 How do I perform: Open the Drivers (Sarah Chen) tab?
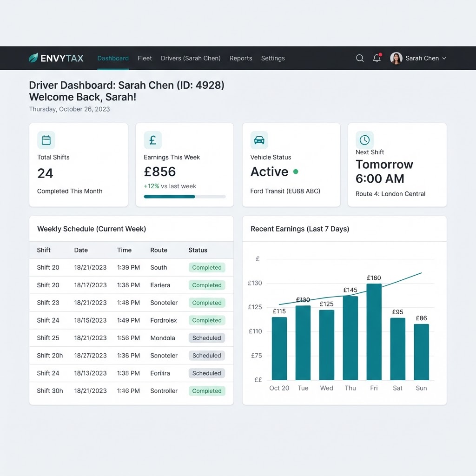[x=191, y=58]
